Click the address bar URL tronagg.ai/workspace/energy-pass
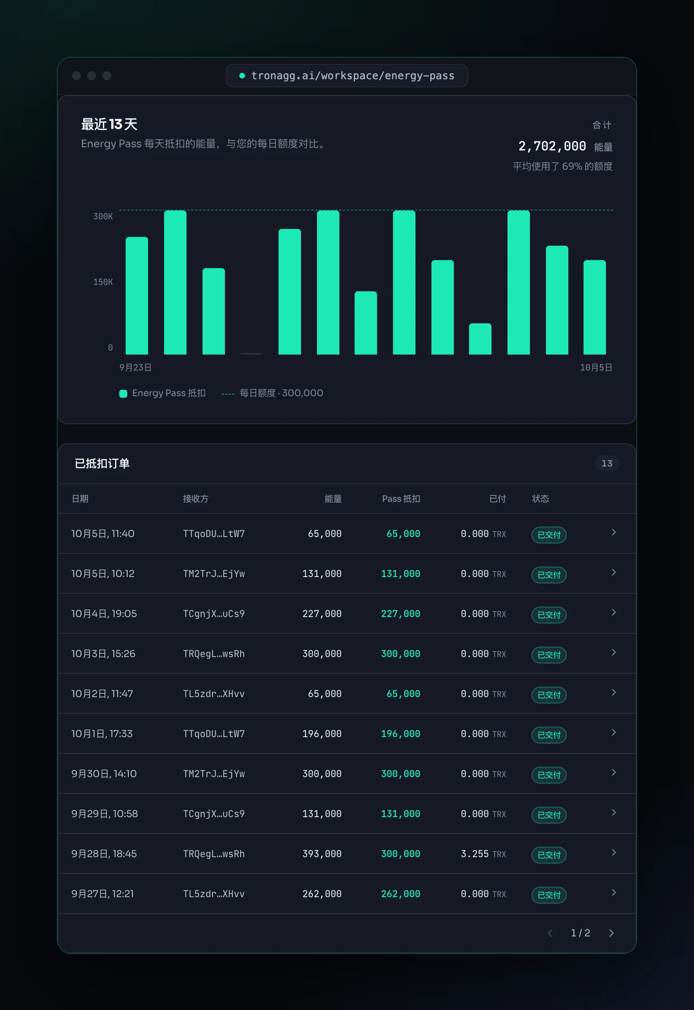Screen dimensions: 694x1010 353,76
